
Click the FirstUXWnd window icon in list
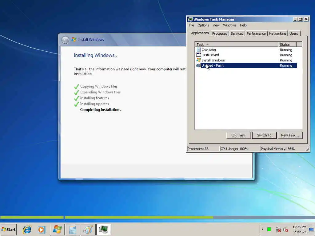tap(198, 55)
